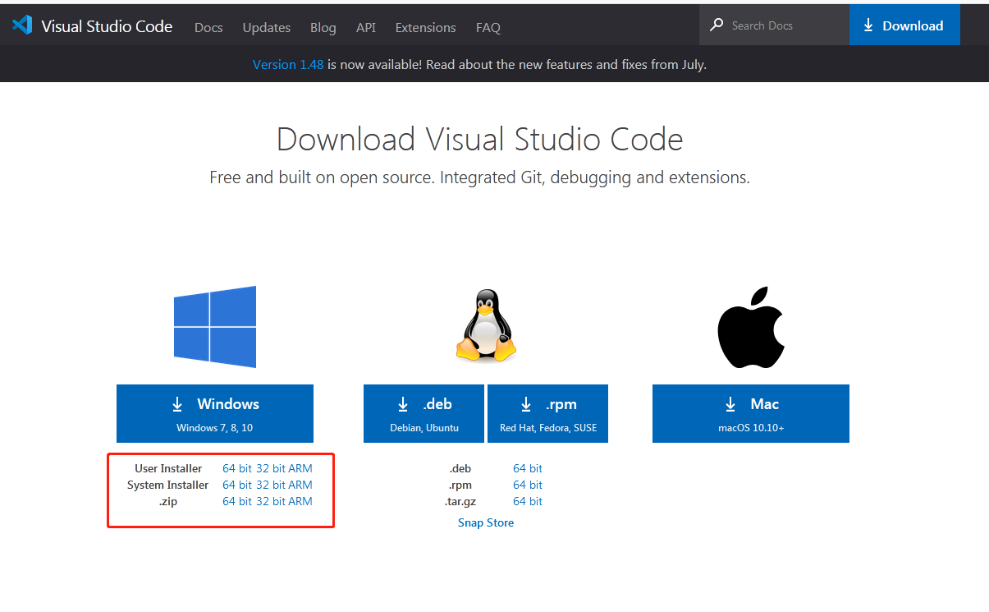The image size is (989, 612).
Task: Click the top-right Download button
Action: 904,25
